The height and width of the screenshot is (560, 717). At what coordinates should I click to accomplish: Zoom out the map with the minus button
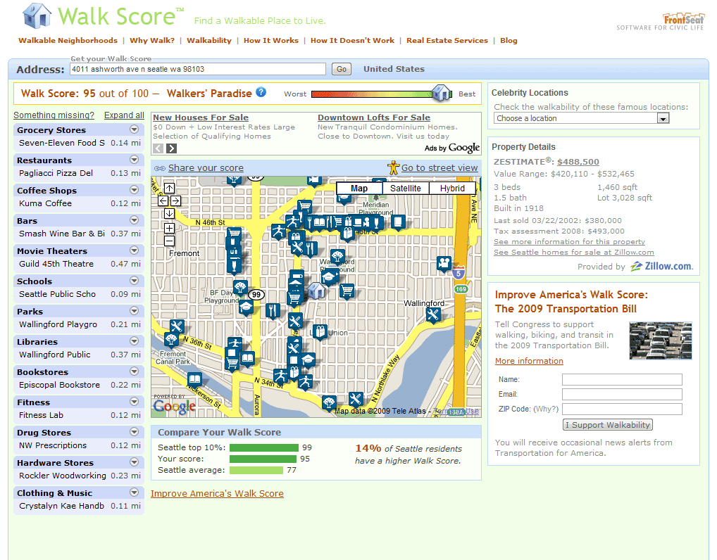tap(169, 241)
